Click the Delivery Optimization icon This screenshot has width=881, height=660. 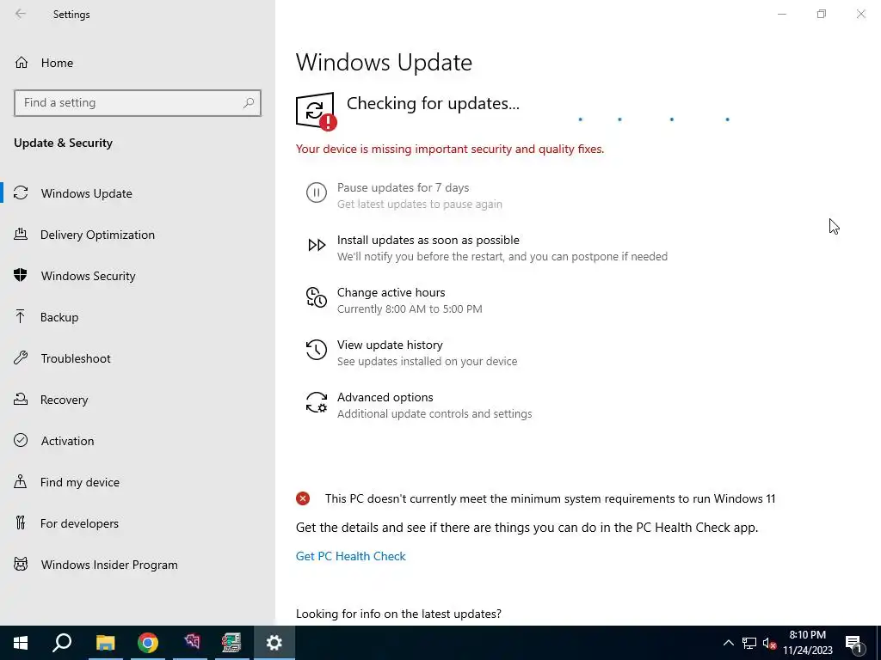(x=21, y=235)
